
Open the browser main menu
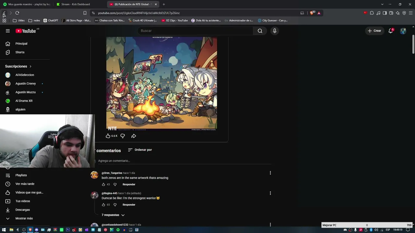410,13
